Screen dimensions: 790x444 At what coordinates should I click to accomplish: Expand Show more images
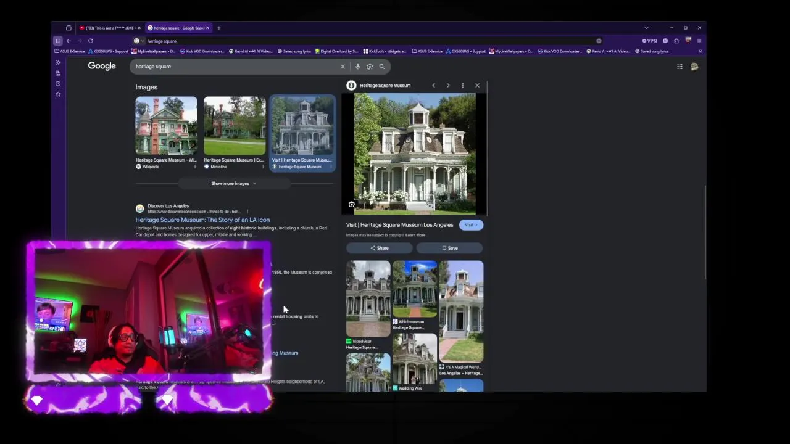coord(233,183)
